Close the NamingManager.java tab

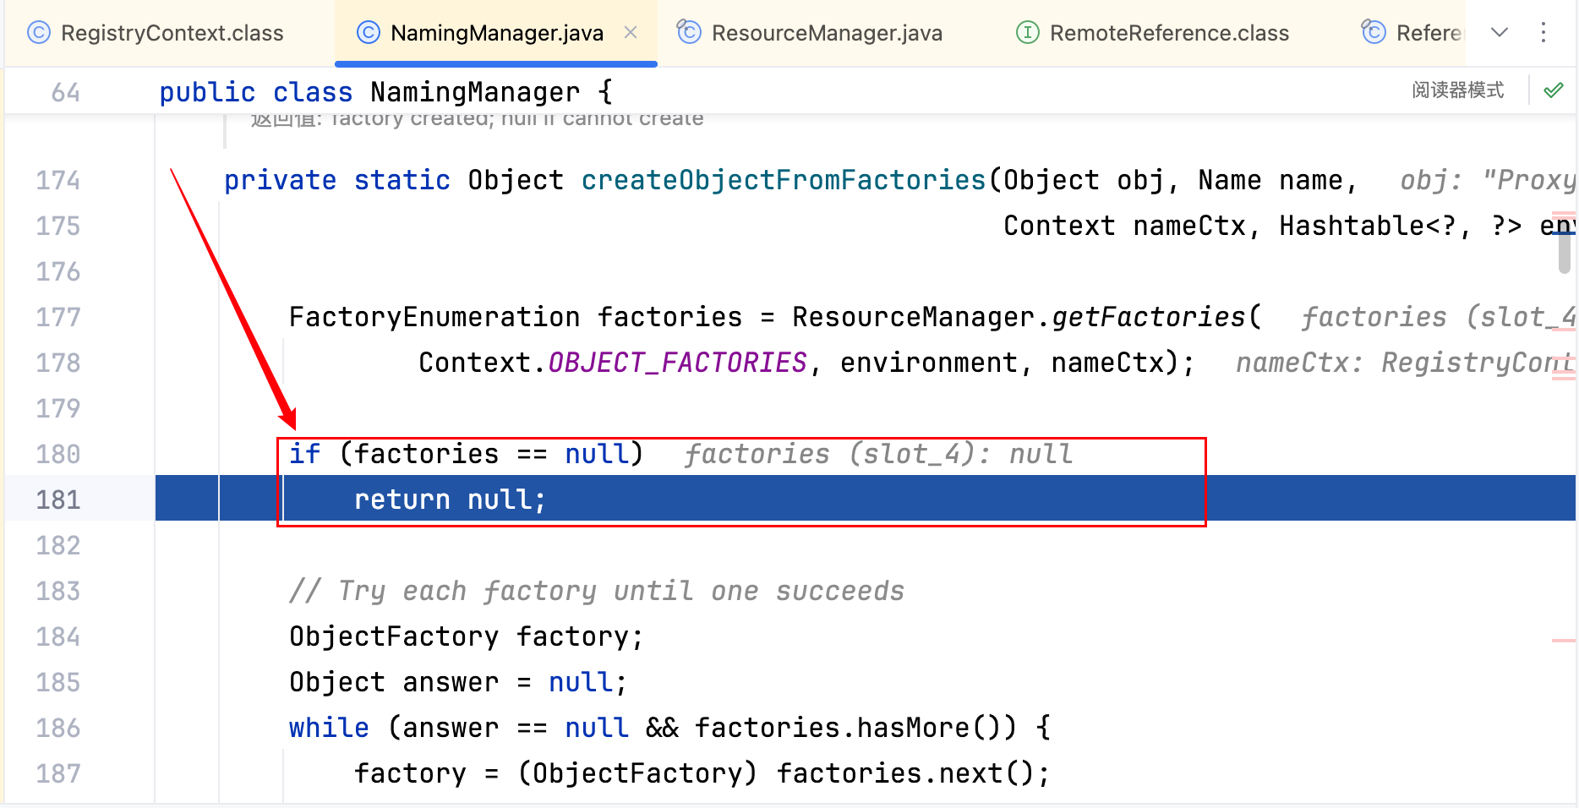pyautogui.click(x=631, y=32)
